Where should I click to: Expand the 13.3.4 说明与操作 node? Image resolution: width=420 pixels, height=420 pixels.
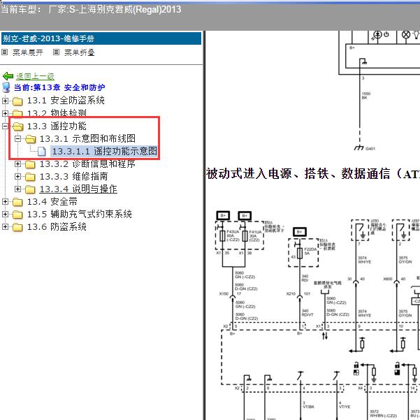point(17,189)
